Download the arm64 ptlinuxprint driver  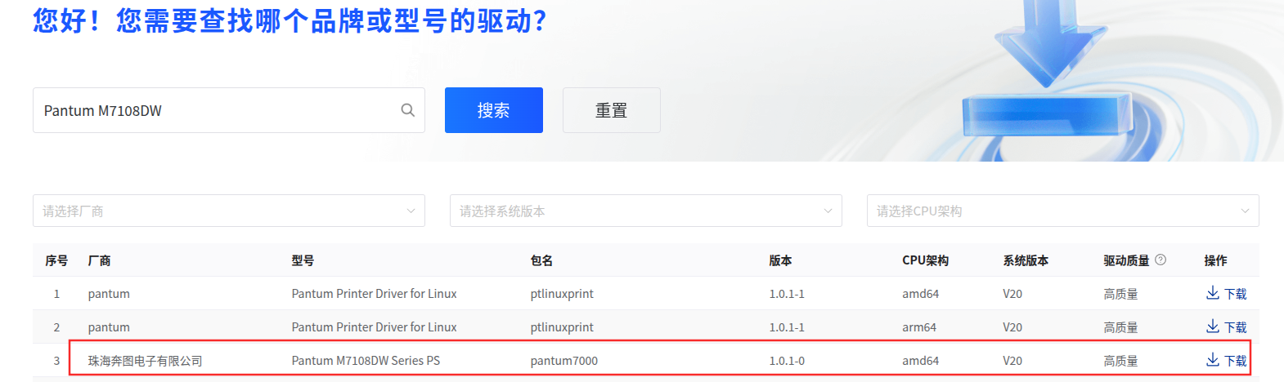coord(1227,326)
